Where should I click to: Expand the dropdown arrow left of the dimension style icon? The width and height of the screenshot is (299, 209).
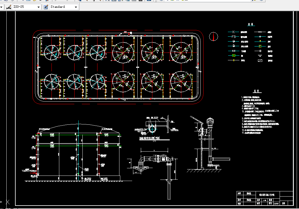click(x=1, y=7)
